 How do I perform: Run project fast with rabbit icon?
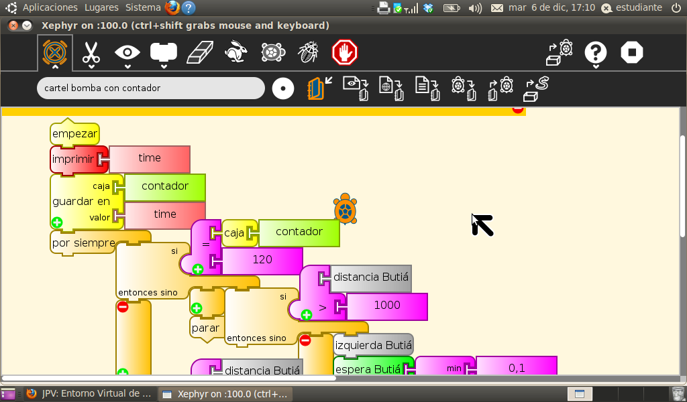click(236, 52)
